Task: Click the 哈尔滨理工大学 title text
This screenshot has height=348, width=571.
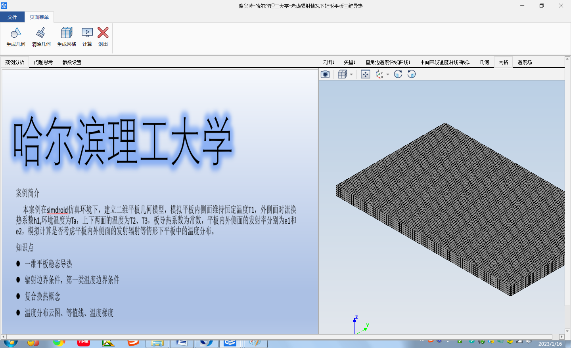Action: pyautogui.click(x=123, y=141)
